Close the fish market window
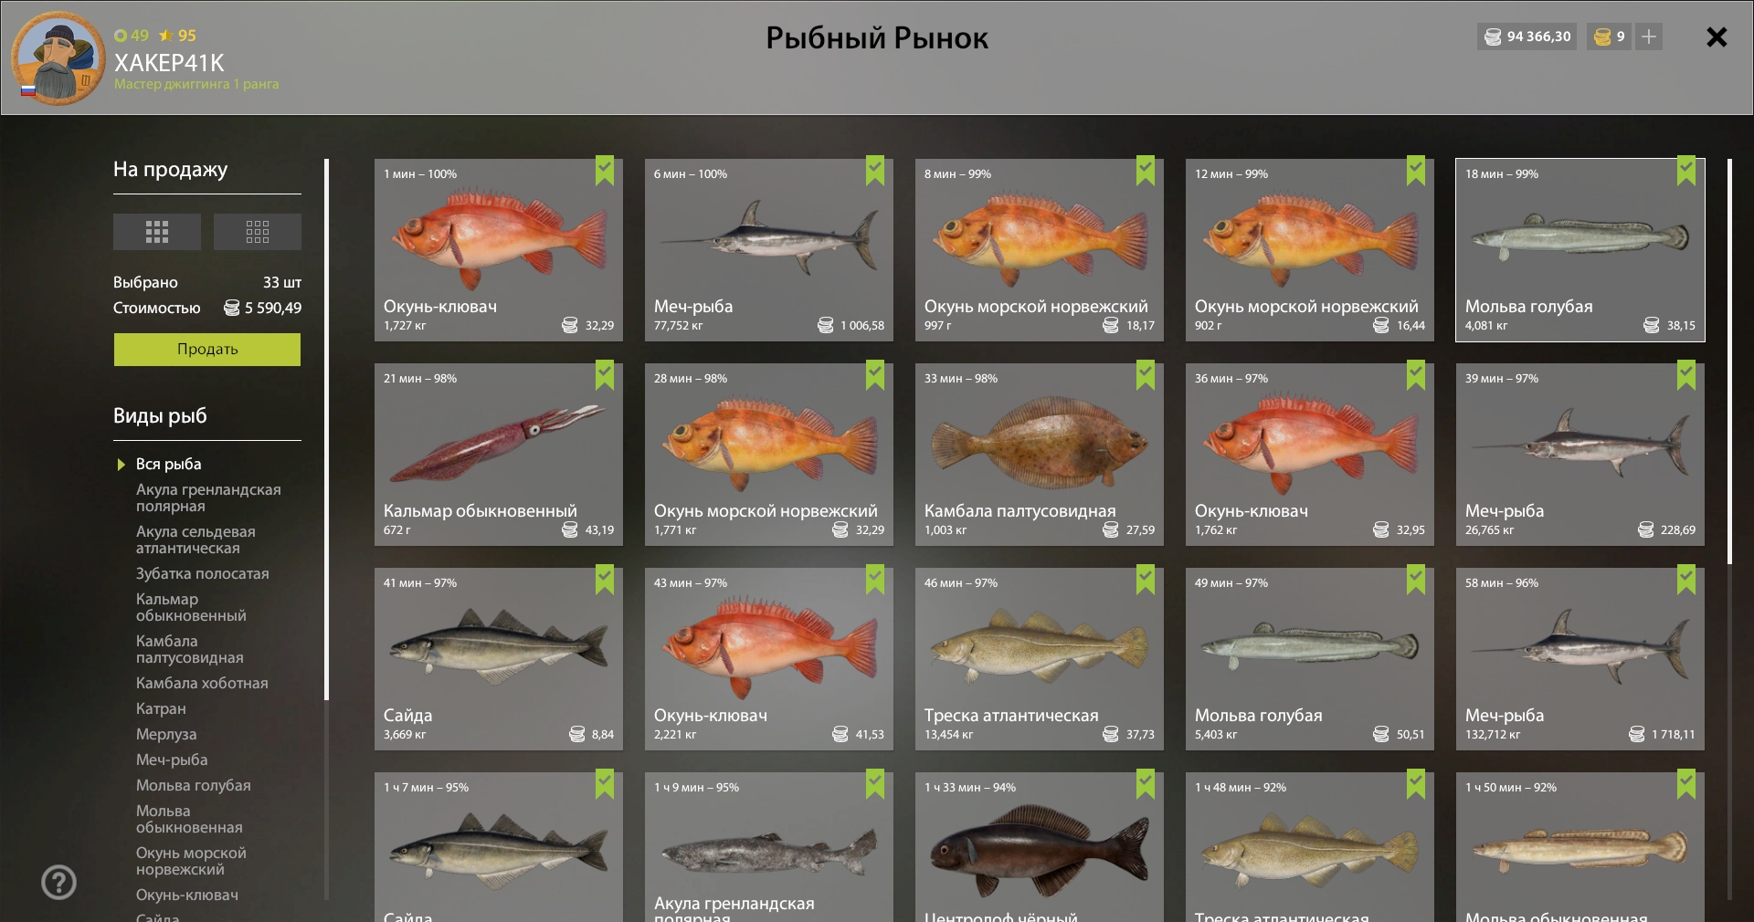The width and height of the screenshot is (1754, 922). [1717, 37]
